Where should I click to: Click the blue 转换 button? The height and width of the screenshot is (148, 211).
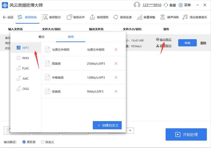pos(187,43)
